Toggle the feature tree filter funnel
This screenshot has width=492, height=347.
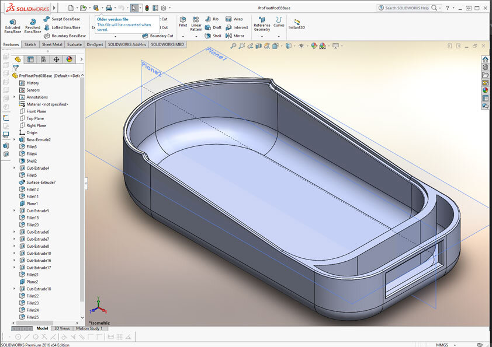16,67
